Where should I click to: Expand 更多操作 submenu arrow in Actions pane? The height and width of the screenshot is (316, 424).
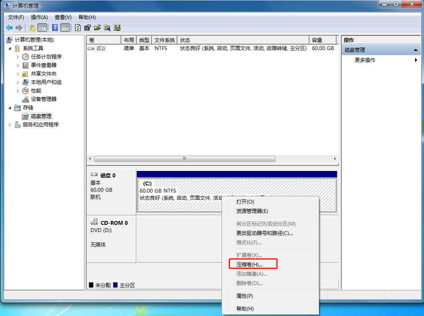point(416,60)
